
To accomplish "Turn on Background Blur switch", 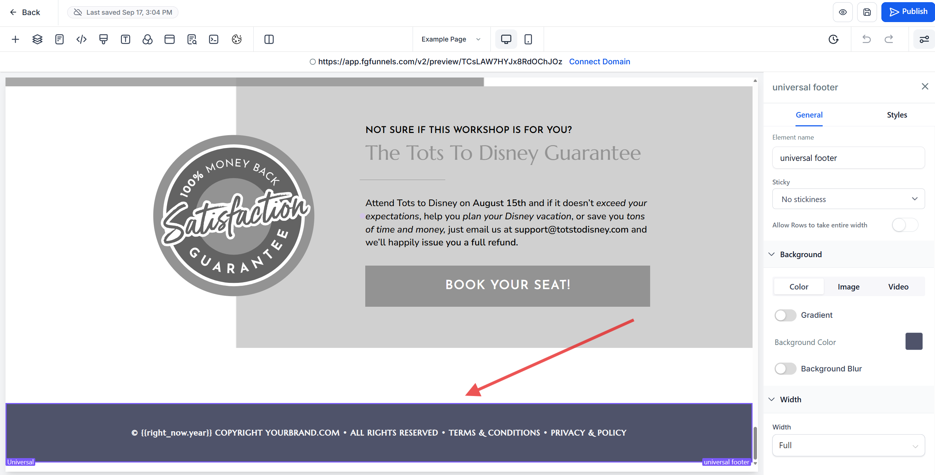I will [x=785, y=368].
